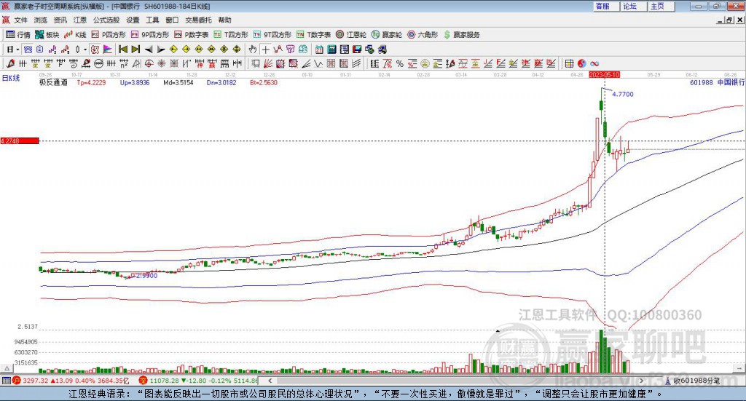The image size is (746, 401).
Task: Click the 日K线 label
Action: (x=11, y=78)
